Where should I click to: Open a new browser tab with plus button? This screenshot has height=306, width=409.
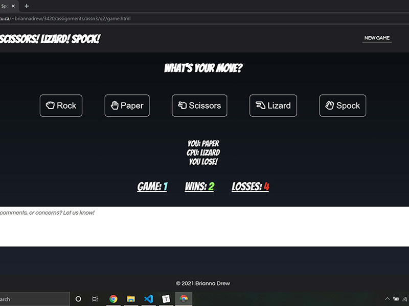[x=27, y=6]
